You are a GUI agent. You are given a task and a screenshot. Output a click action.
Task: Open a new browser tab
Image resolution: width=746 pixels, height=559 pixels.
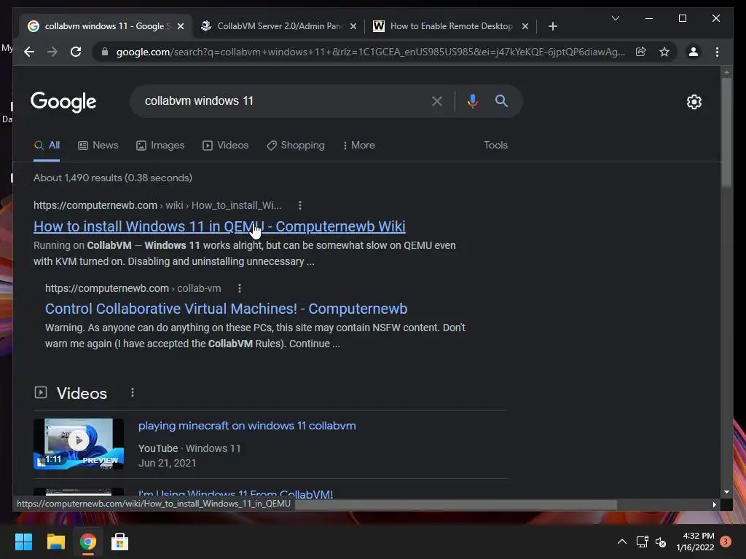coord(552,26)
